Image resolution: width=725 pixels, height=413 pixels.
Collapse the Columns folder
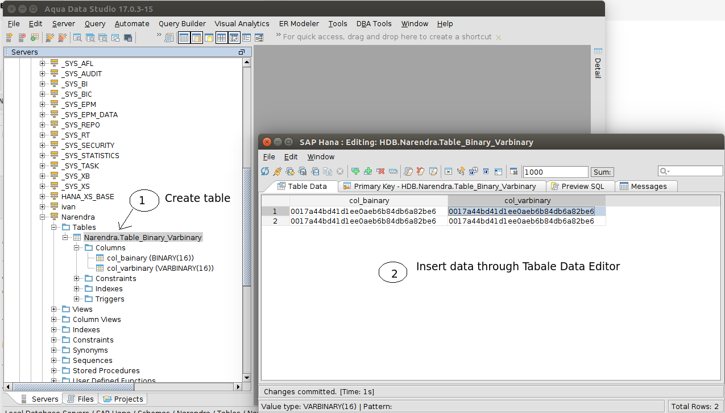(x=77, y=248)
